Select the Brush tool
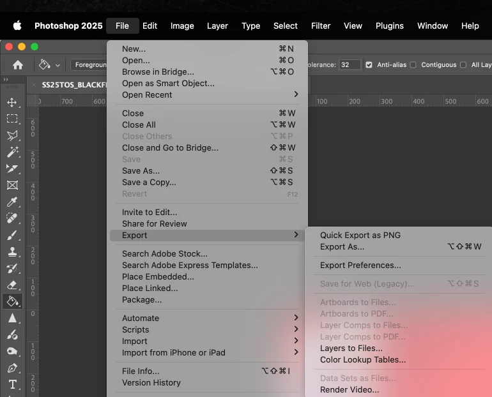The height and width of the screenshot is (397, 492). point(12,235)
